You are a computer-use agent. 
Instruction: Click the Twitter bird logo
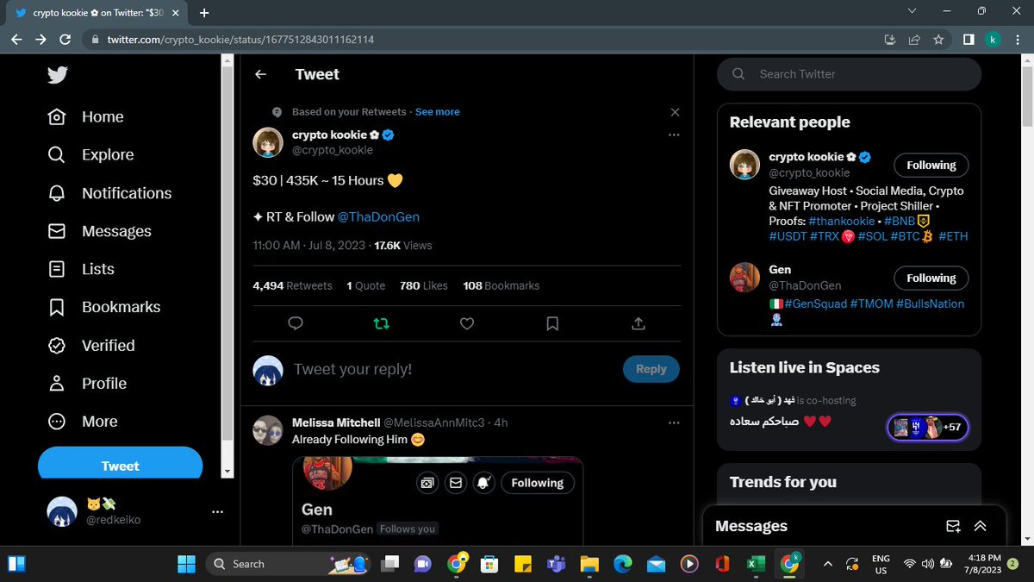58,75
